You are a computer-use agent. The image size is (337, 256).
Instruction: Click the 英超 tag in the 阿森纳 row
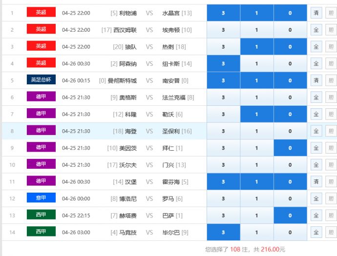(x=41, y=62)
